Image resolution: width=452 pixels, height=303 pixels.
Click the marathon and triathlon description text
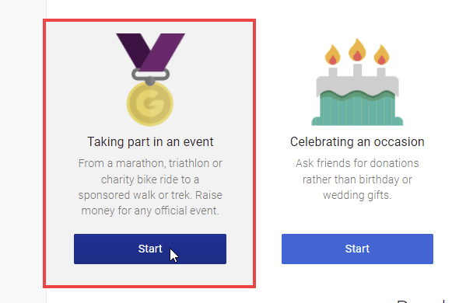click(150, 187)
